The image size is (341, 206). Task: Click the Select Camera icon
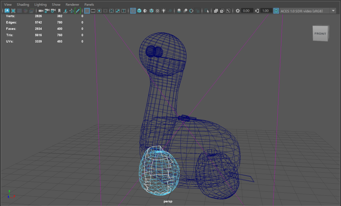point(41,11)
